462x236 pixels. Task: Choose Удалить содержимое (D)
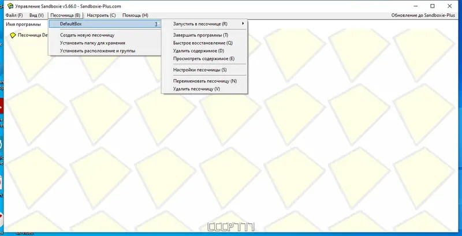click(x=204, y=51)
